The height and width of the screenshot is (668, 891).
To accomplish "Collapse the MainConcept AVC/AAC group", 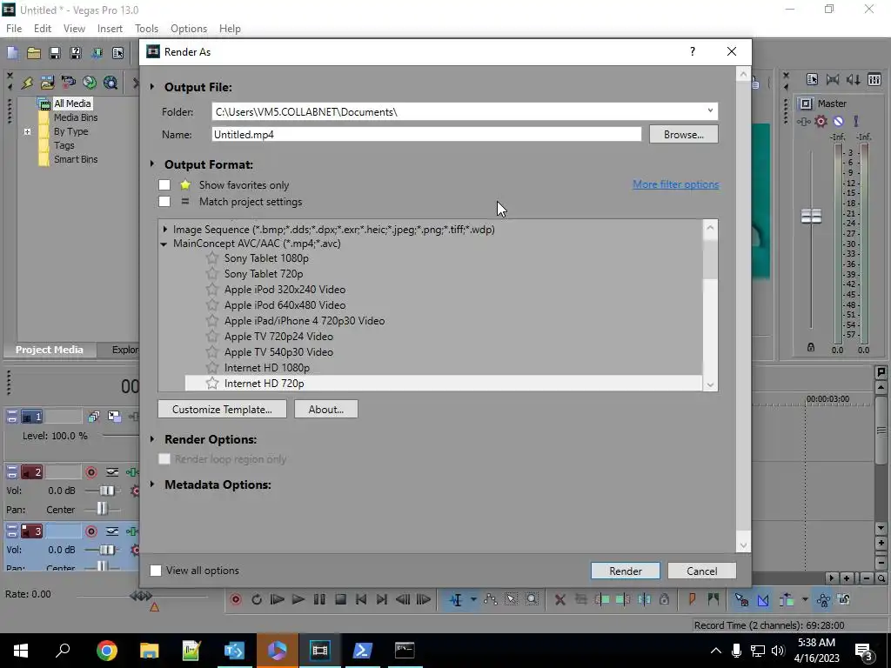I will 164,244.
